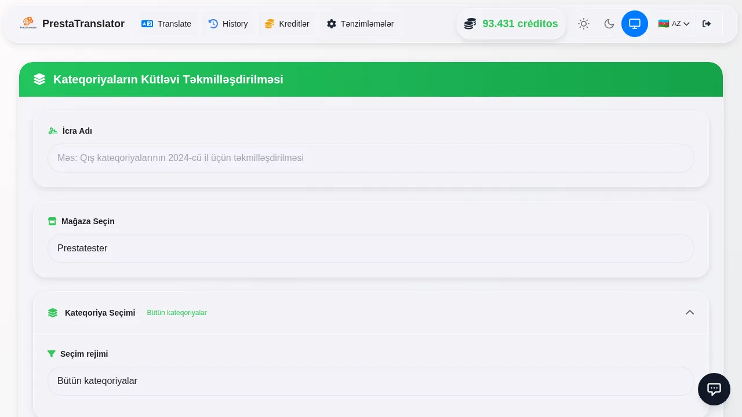This screenshot has width=742, height=417.
Task: Open the Bütün kateqoriyalar selection mode dropdown
Action: (x=371, y=381)
